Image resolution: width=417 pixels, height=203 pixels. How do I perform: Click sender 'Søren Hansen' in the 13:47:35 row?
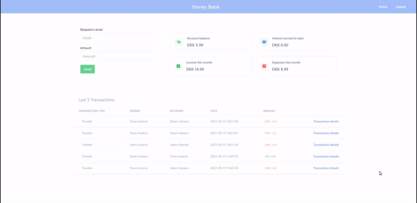pyautogui.click(x=139, y=156)
